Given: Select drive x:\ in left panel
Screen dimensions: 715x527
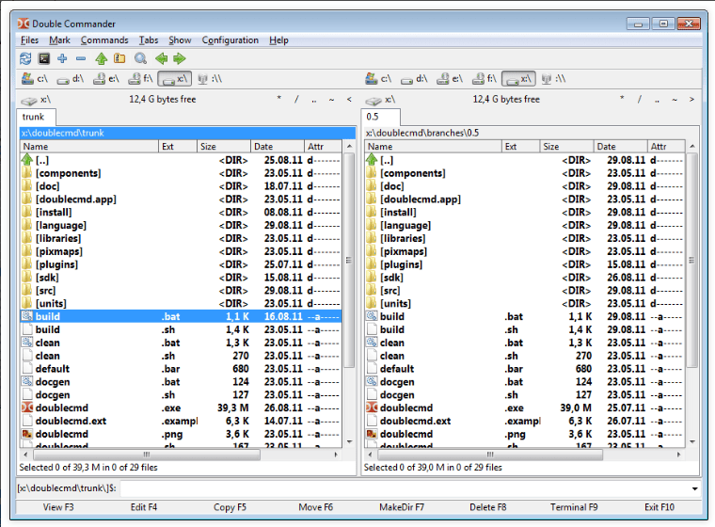Looking at the screenshot, I should point(175,79).
